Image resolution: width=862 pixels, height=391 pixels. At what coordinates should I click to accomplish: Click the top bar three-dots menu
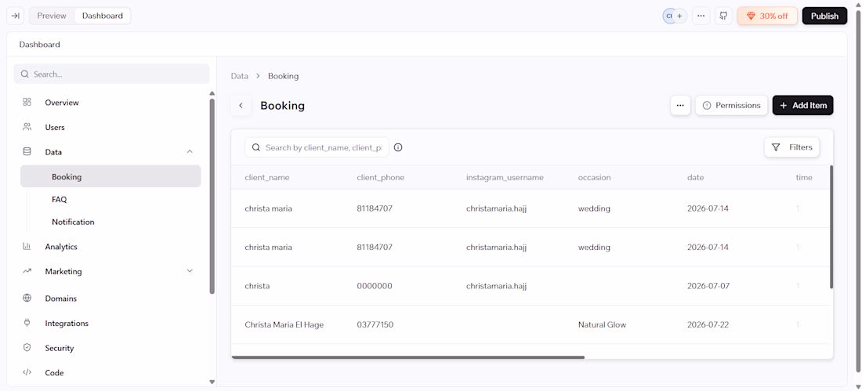tap(701, 16)
